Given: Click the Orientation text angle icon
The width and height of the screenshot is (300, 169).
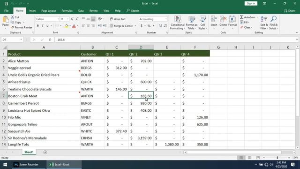Looking at the screenshot, I should click(x=100, y=19).
